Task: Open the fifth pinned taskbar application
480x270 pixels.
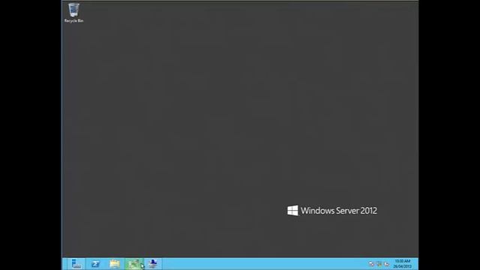Action: [x=153, y=264]
